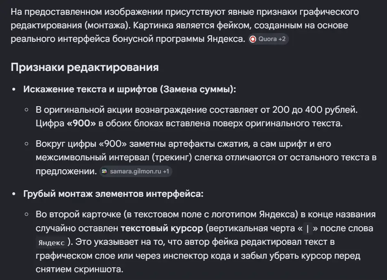Click the heading Признаки редактирования
This screenshot has height=280, width=387.
pyautogui.click(x=85, y=67)
